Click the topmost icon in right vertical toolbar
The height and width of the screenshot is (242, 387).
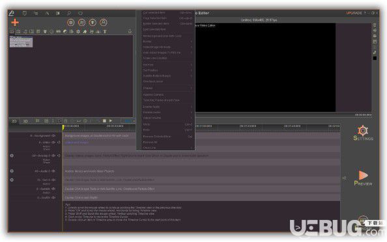[x=375, y=25]
